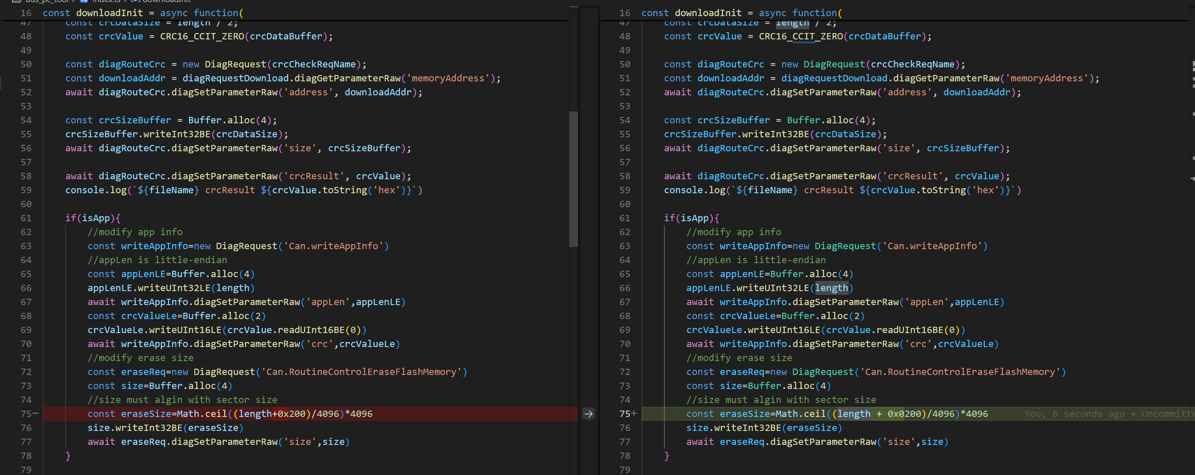
Task: Click 'eraseReq.diagSetParameterRaw' on line 77, left pane
Action: click(x=200, y=442)
